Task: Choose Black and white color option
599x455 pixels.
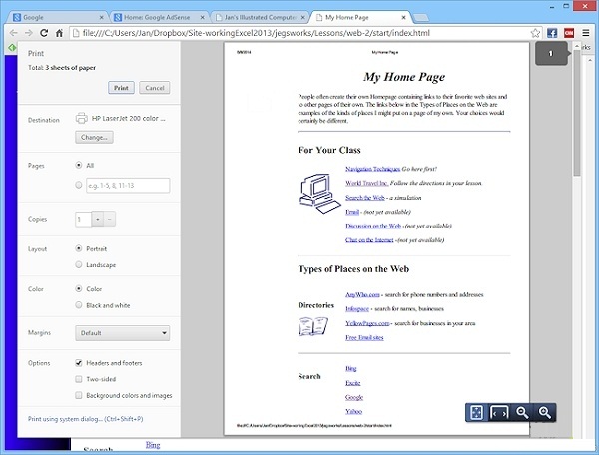Action: coord(80,305)
